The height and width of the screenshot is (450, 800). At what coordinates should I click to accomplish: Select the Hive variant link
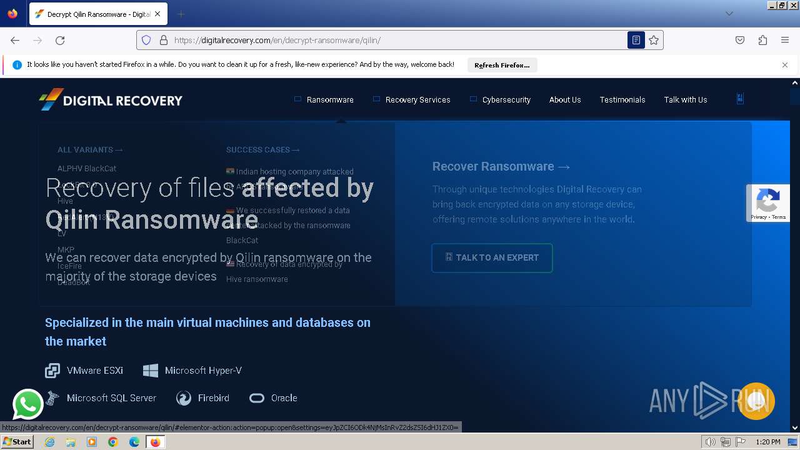pos(65,201)
